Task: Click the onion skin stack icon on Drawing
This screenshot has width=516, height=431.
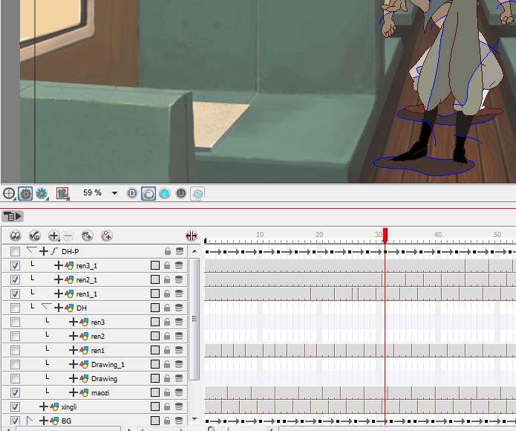Action: click(179, 379)
